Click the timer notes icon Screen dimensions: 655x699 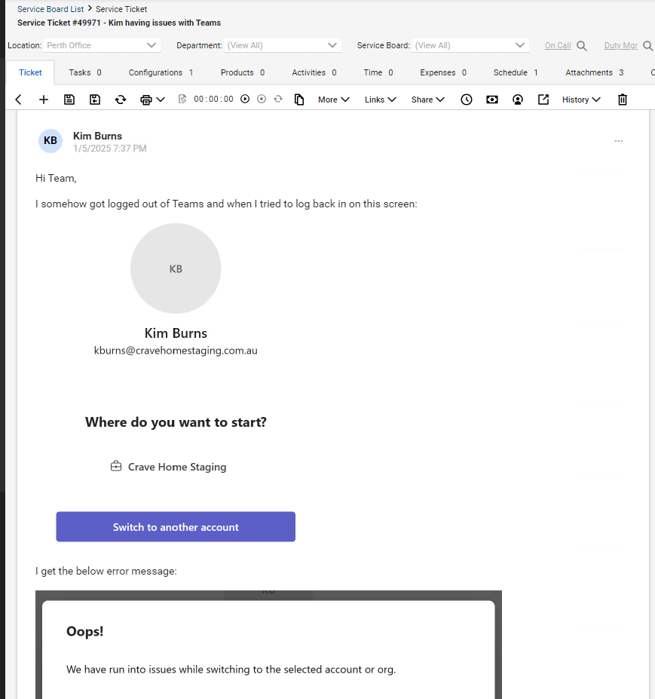[182, 99]
